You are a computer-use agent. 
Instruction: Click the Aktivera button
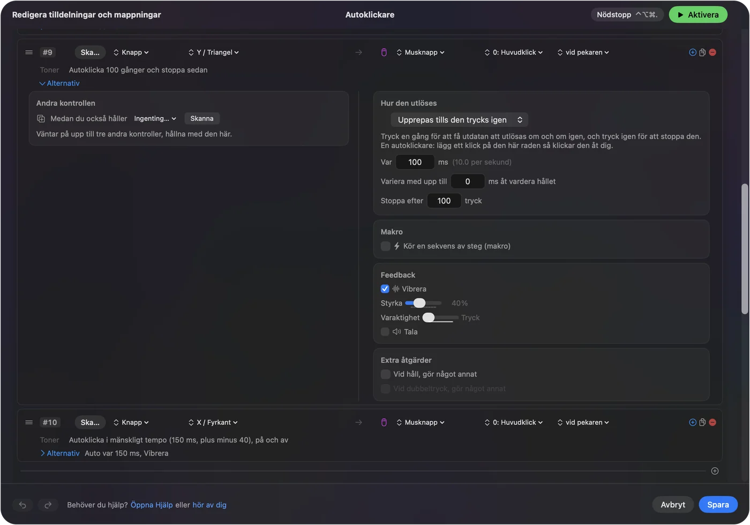coord(698,14)
